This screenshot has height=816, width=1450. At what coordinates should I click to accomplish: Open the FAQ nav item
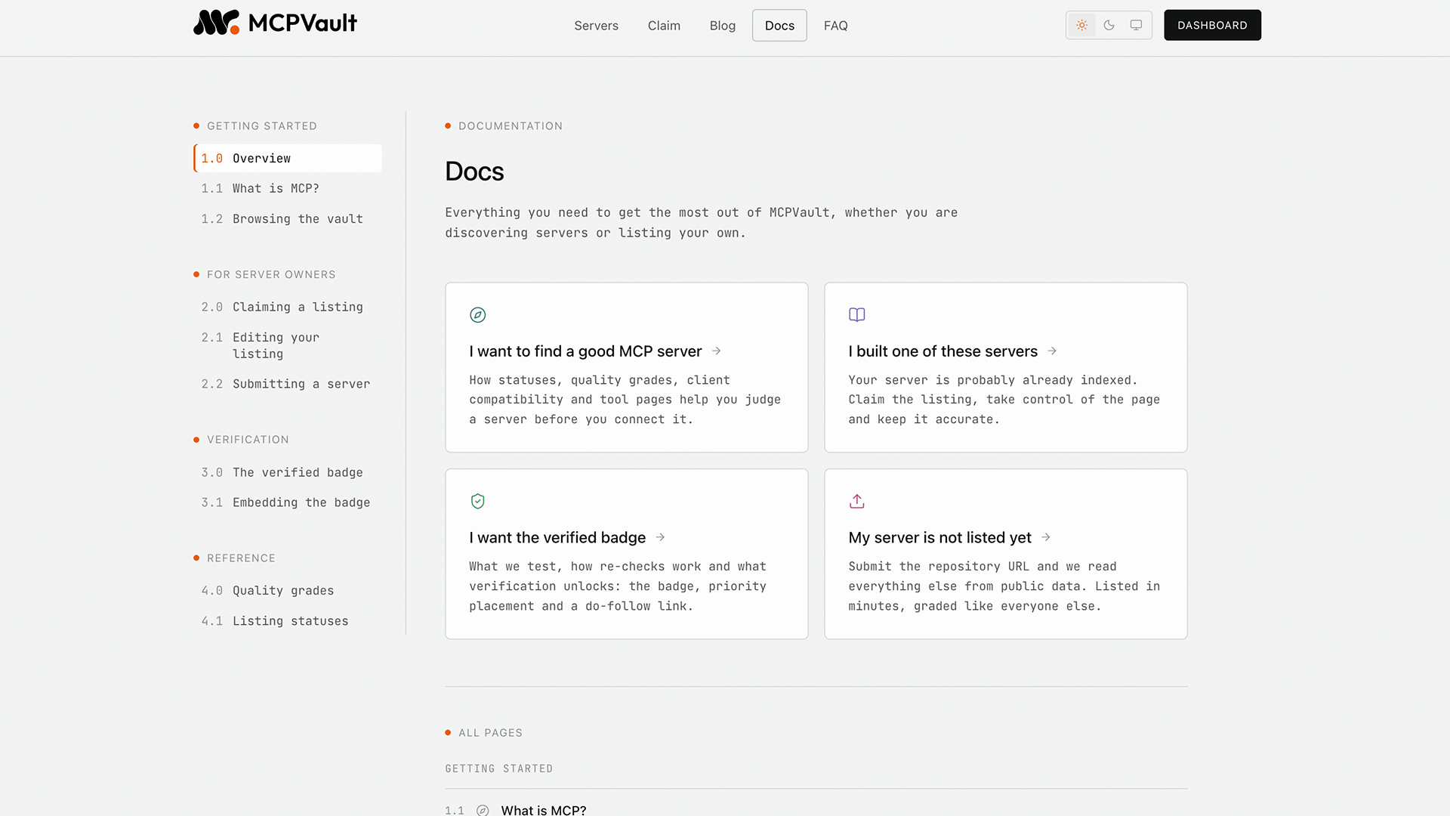point(835,26)
